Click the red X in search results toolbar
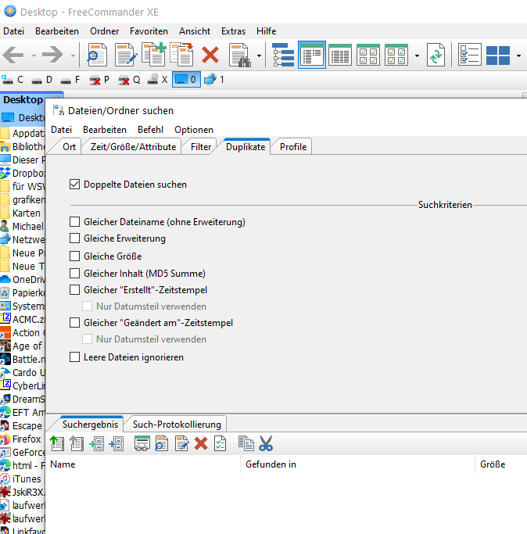The width and height of the screenshot is (527, 534). click(x=201, y=443)
